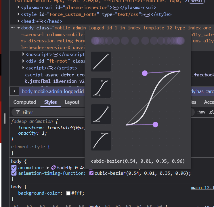Viewport: 214px width, 207px height.
Task: Choose the ease-in-out curve preset
Action: [101, 88]
